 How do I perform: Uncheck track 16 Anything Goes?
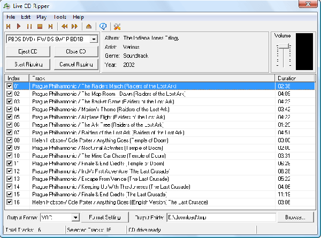point(9,202)
